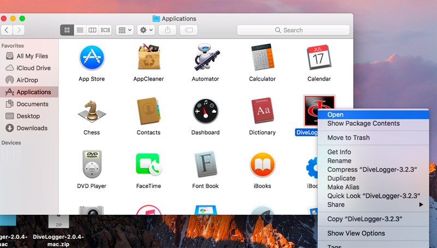Open Desktop in the sidebar
437x248 pixels.
[x=29, y=116]
